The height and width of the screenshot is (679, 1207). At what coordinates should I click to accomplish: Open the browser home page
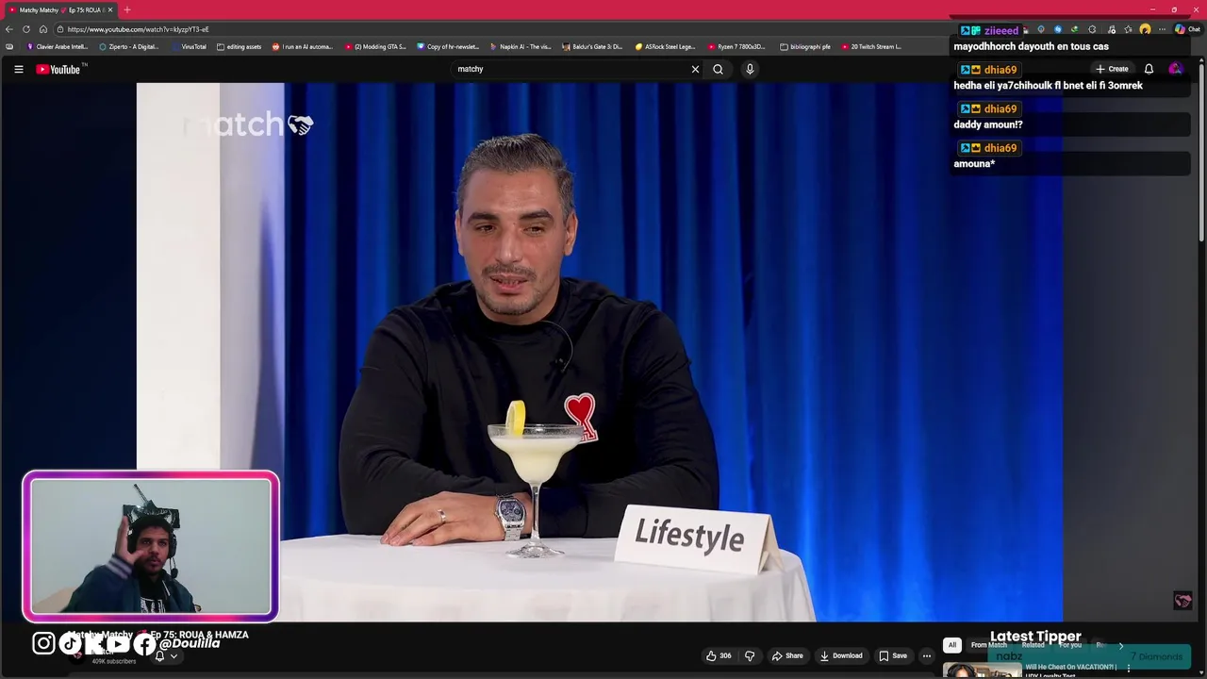(x=42, y=29)
